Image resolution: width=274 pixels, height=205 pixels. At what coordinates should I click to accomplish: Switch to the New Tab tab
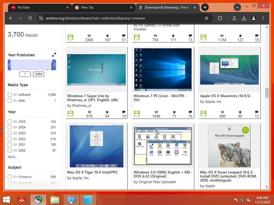(104, 7)
